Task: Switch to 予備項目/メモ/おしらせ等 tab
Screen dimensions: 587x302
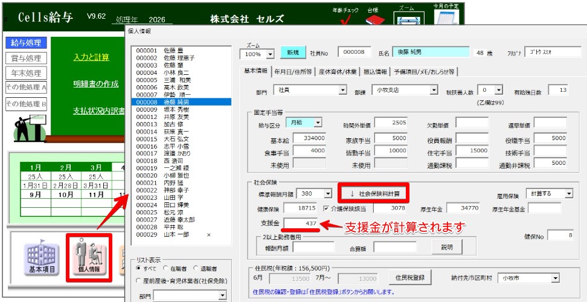Action: pos(424,72)
